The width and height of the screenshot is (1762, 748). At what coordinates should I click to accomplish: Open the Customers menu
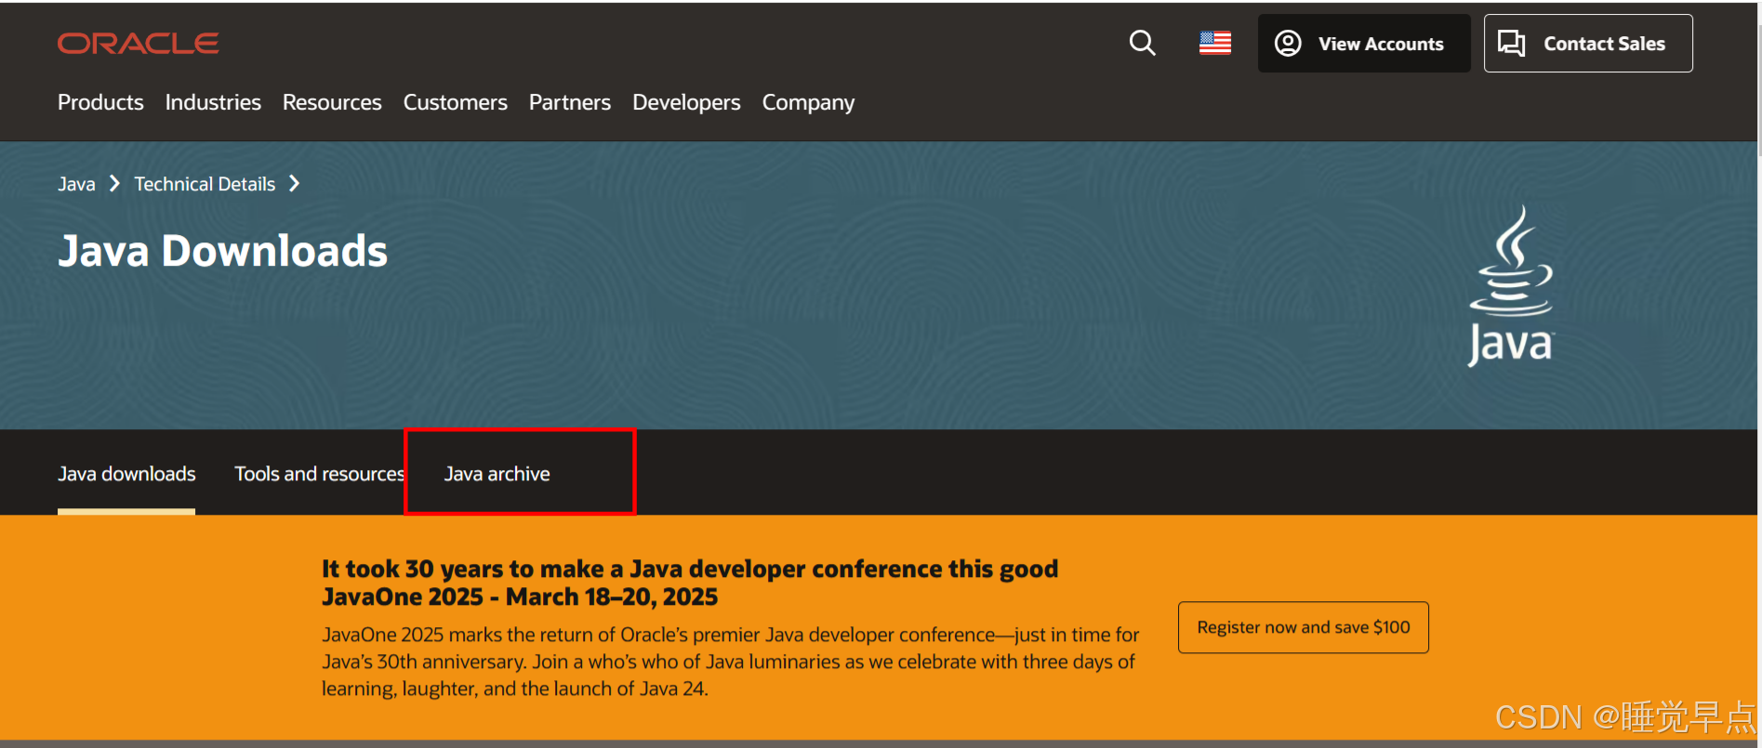coord(456,102)
